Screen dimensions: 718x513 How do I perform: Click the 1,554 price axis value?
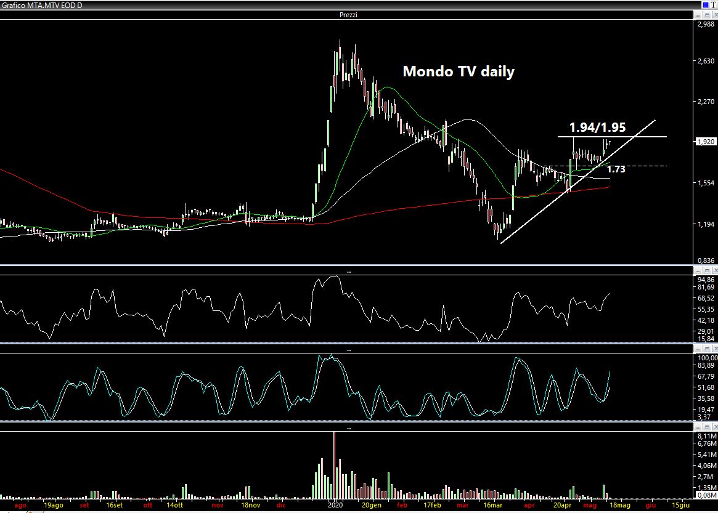pos(706,182)
